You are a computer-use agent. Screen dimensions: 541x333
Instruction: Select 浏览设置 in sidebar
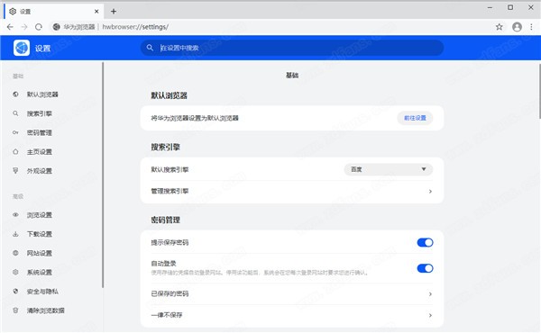tap(40, 215)
